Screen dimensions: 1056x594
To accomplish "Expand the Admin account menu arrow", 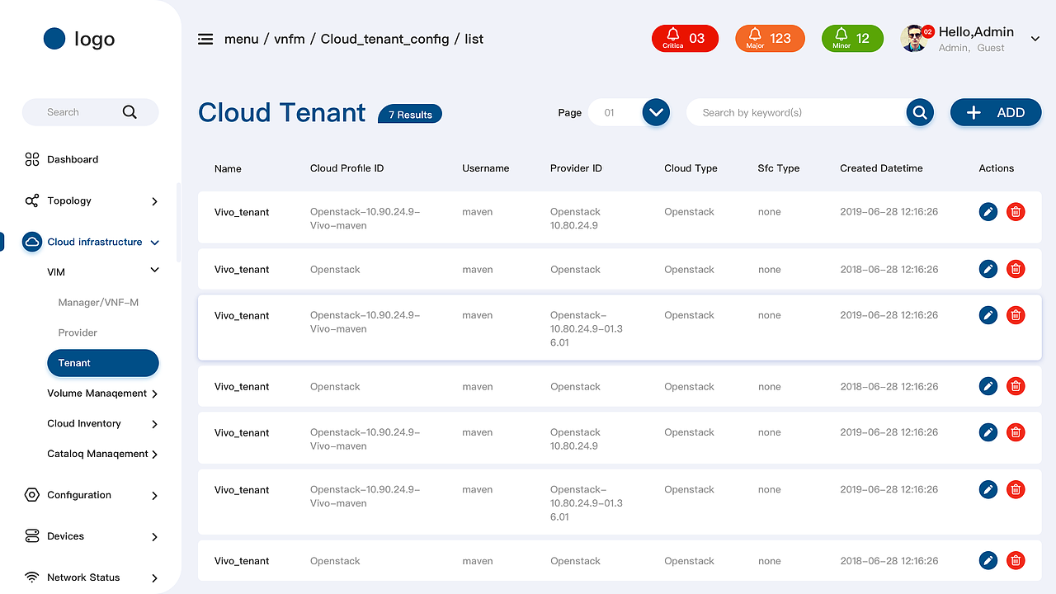I will pos(1035,39).
